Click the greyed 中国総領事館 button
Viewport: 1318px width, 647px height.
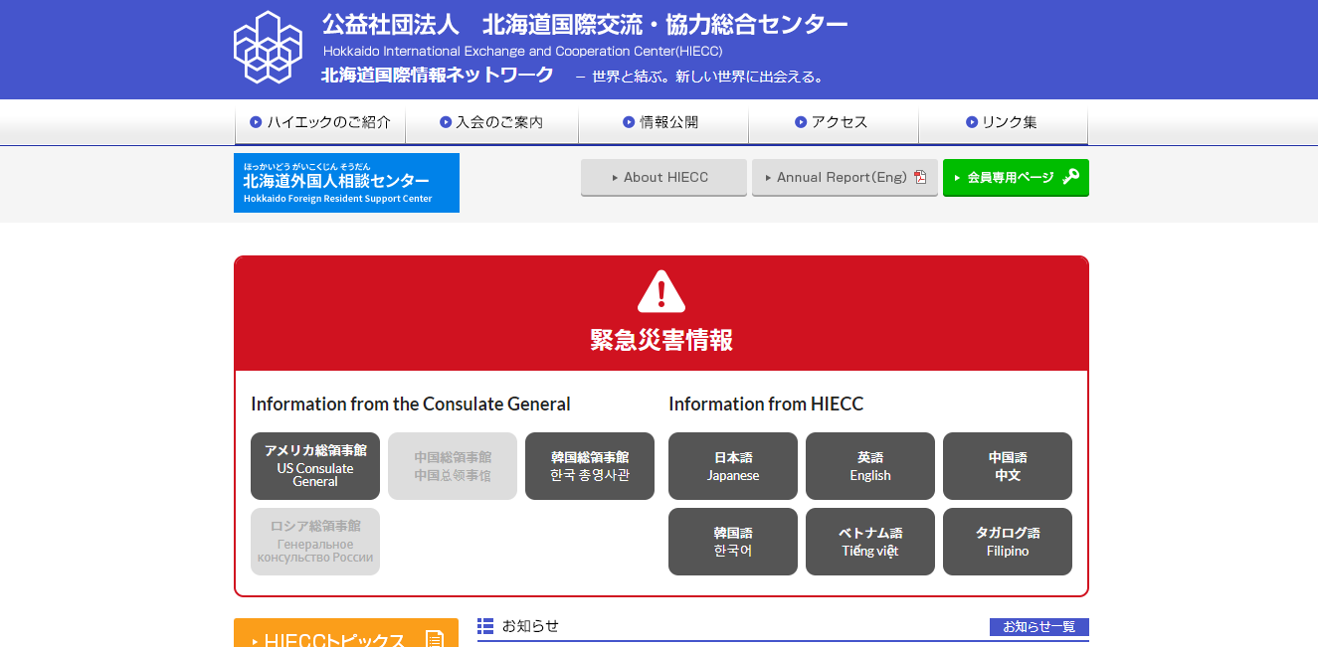[453, 466]
